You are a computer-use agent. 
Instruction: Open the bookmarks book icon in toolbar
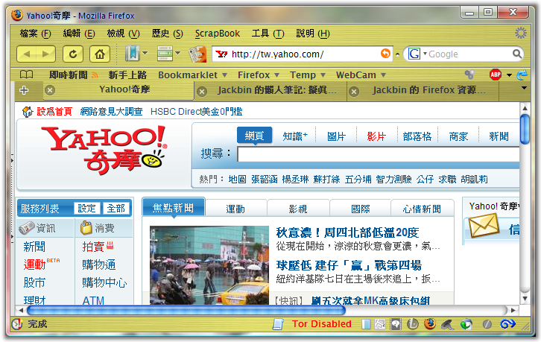(132, 54)
